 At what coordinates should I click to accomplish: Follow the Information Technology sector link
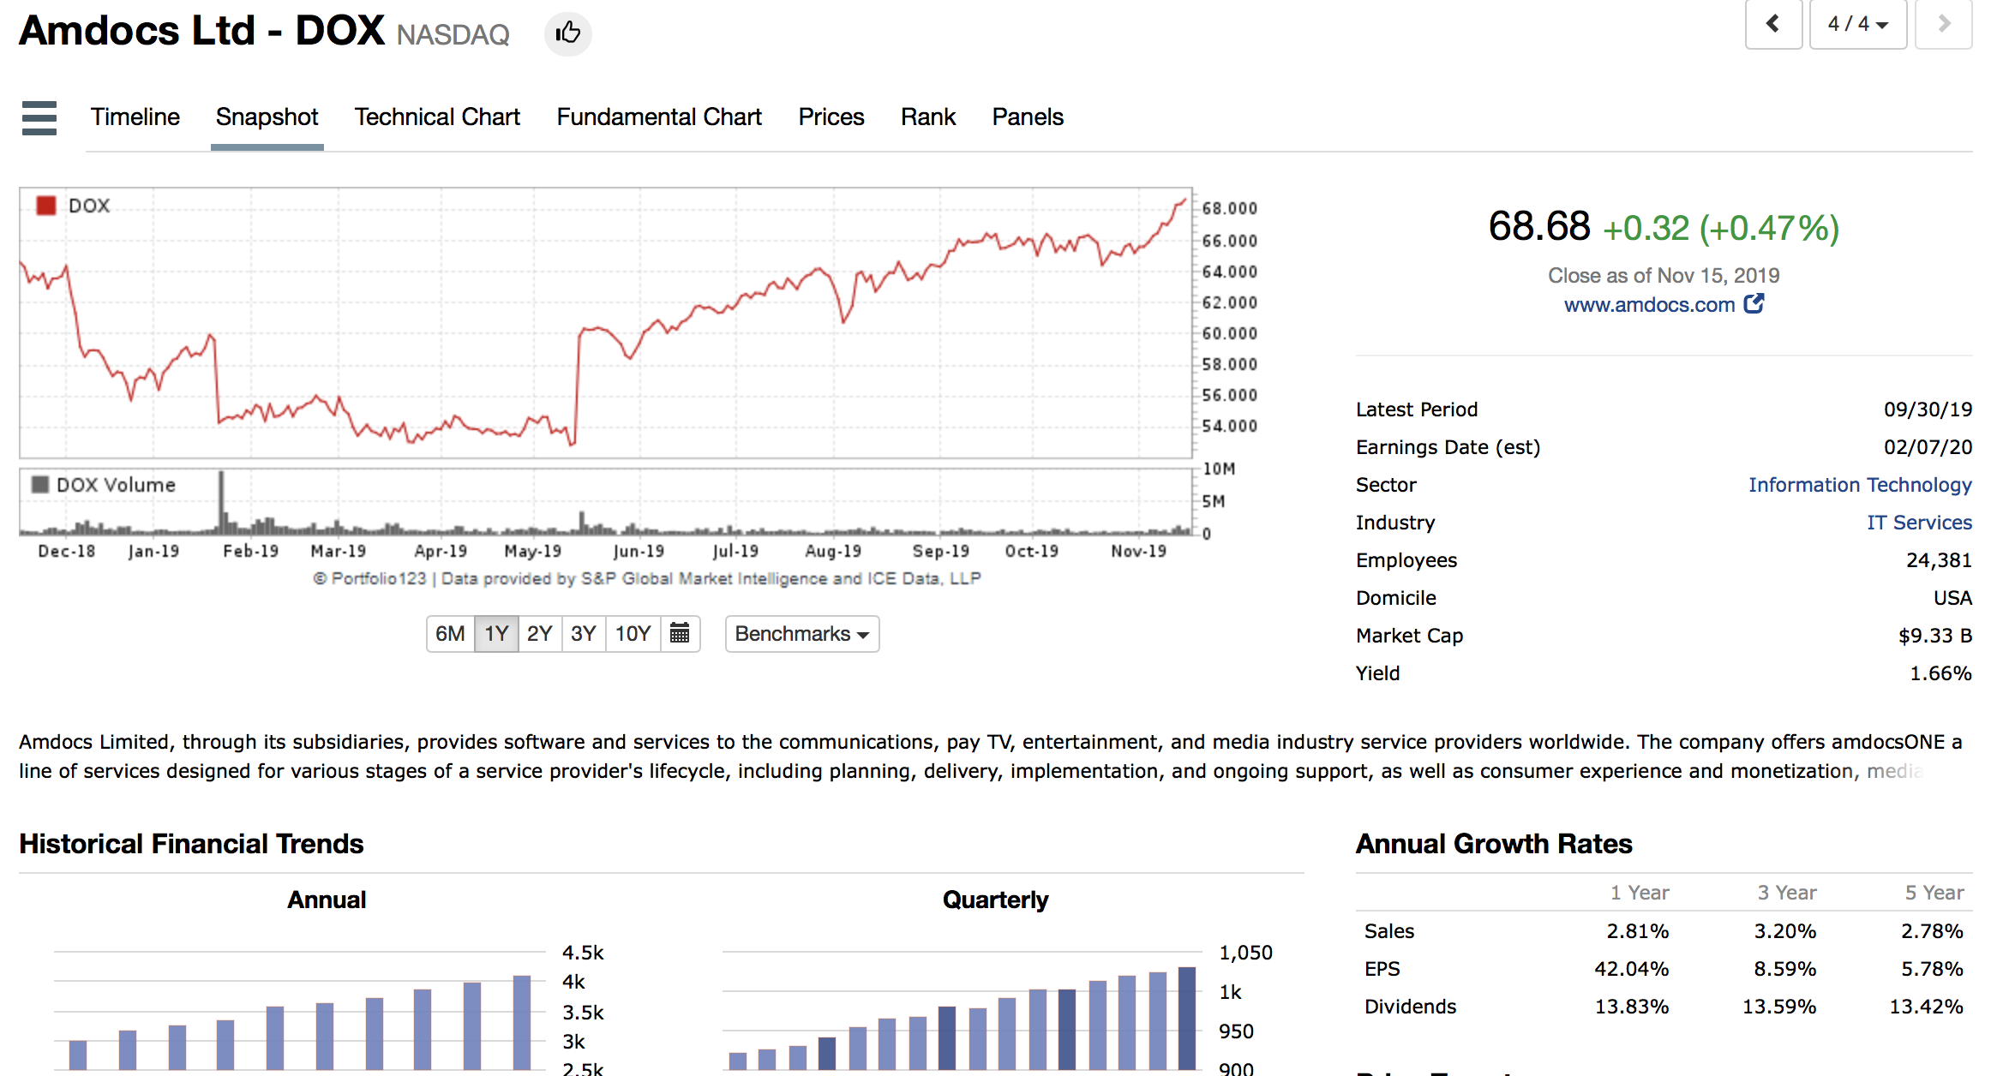click(x=1860, y=485)
